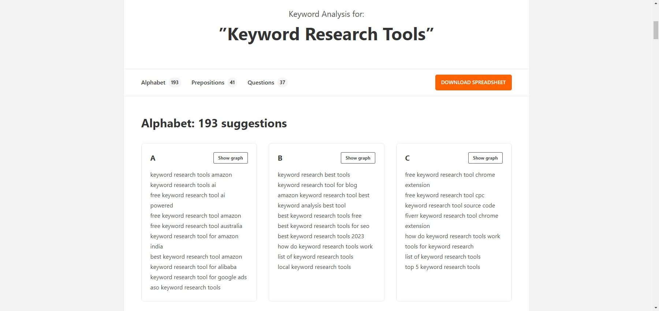Screen dimensions: 659x311
Task: Click the Download Spreadsheet button
Action: (473, 83)
